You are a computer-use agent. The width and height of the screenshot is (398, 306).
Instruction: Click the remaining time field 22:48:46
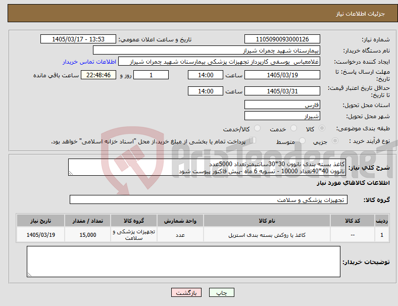tap(98, 75)
